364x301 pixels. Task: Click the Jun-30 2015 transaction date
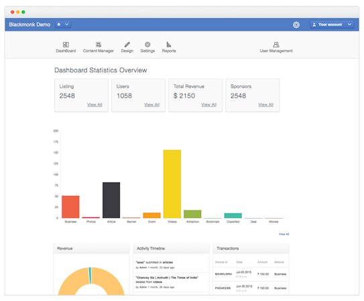pos(244,286)
